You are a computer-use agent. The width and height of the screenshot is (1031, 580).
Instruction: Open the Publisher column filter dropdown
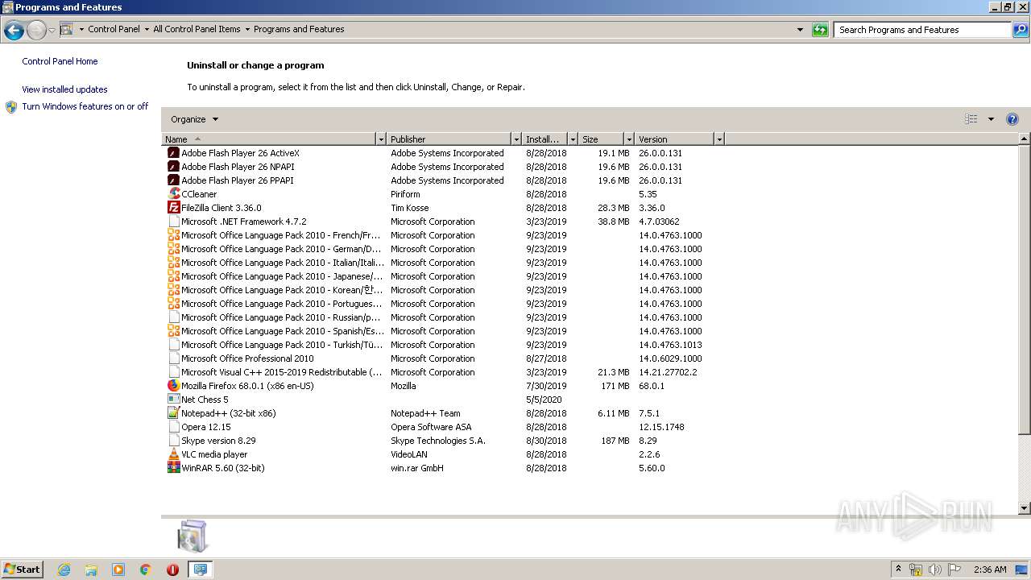click(x=516, y=139)
